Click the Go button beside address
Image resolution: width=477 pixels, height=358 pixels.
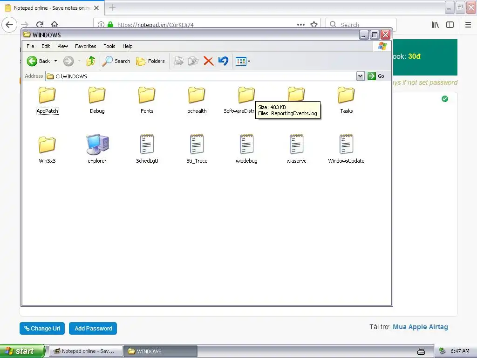pos(376,76)
